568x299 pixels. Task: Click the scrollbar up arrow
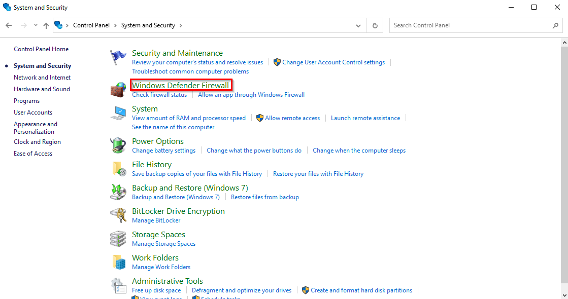564,43
